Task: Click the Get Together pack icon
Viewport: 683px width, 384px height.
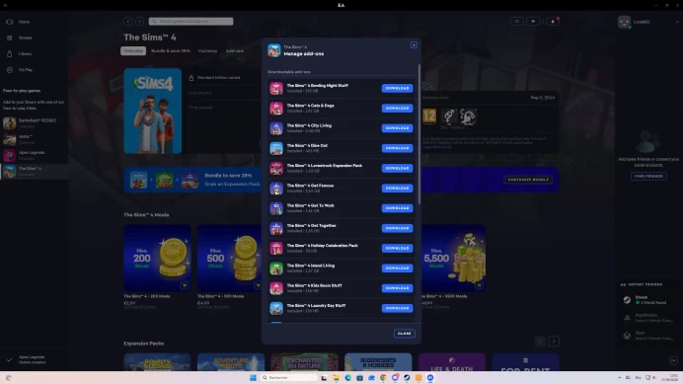Action: point(276,228)
